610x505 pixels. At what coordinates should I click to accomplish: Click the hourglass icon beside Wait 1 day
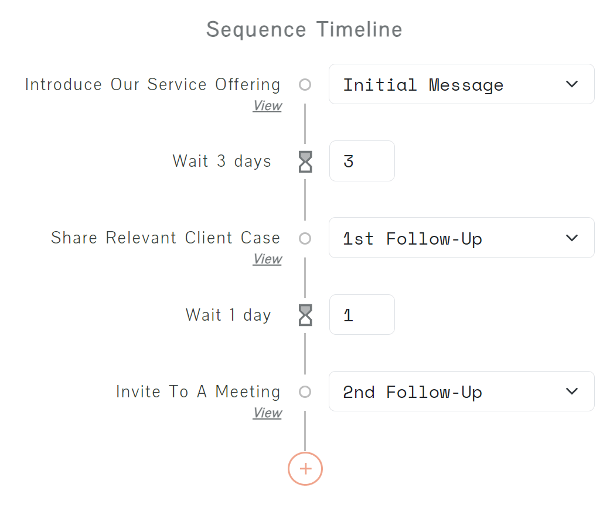tap(305, 315)
